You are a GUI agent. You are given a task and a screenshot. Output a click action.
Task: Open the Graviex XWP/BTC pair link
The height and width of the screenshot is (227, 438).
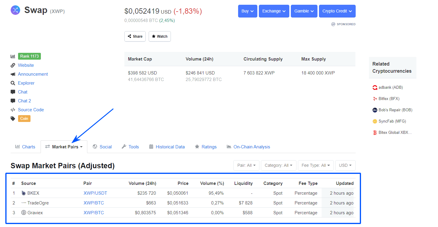pos(94,213)
